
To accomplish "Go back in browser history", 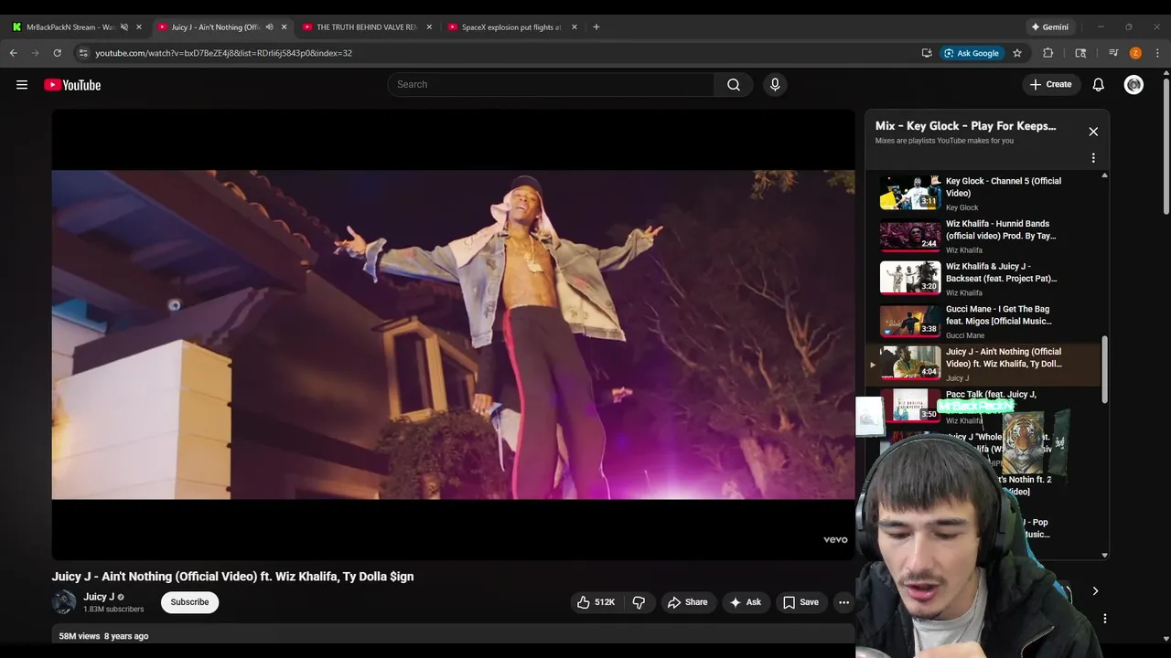I will [14, 53].
